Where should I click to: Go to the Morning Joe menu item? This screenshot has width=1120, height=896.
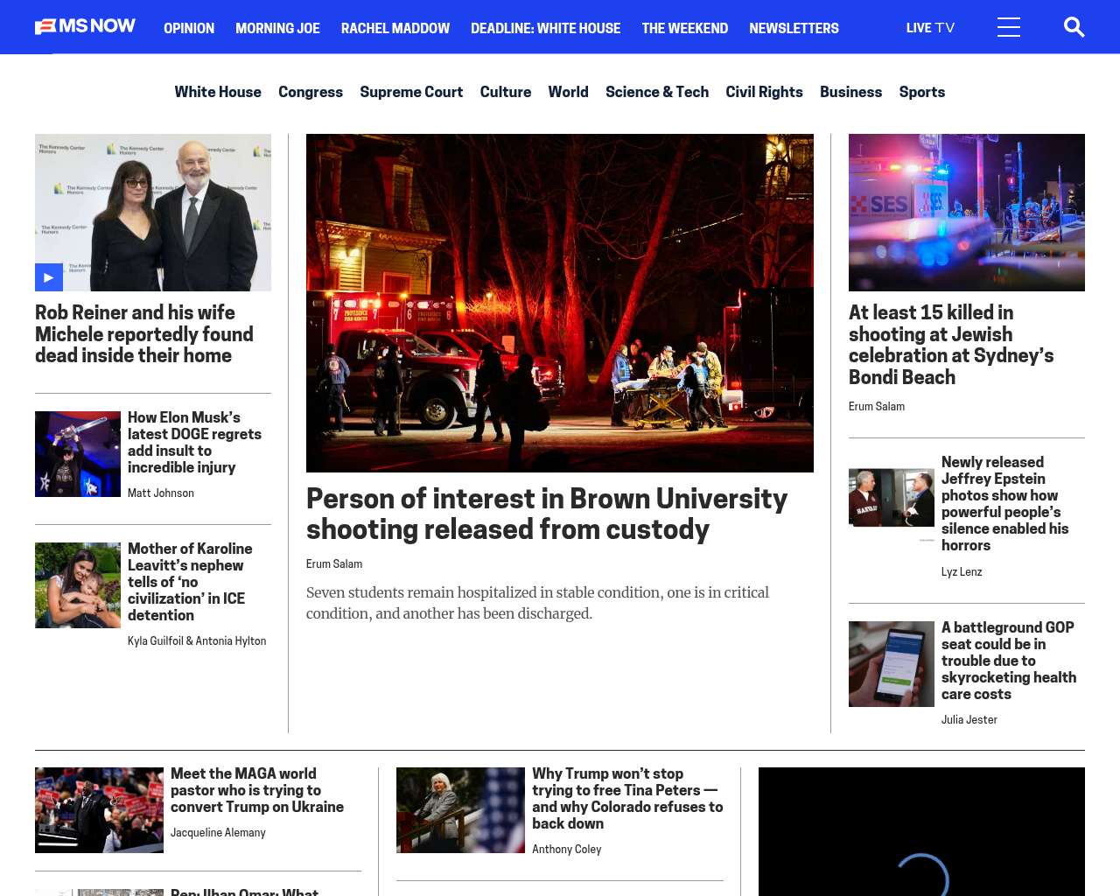click(277, 28)
